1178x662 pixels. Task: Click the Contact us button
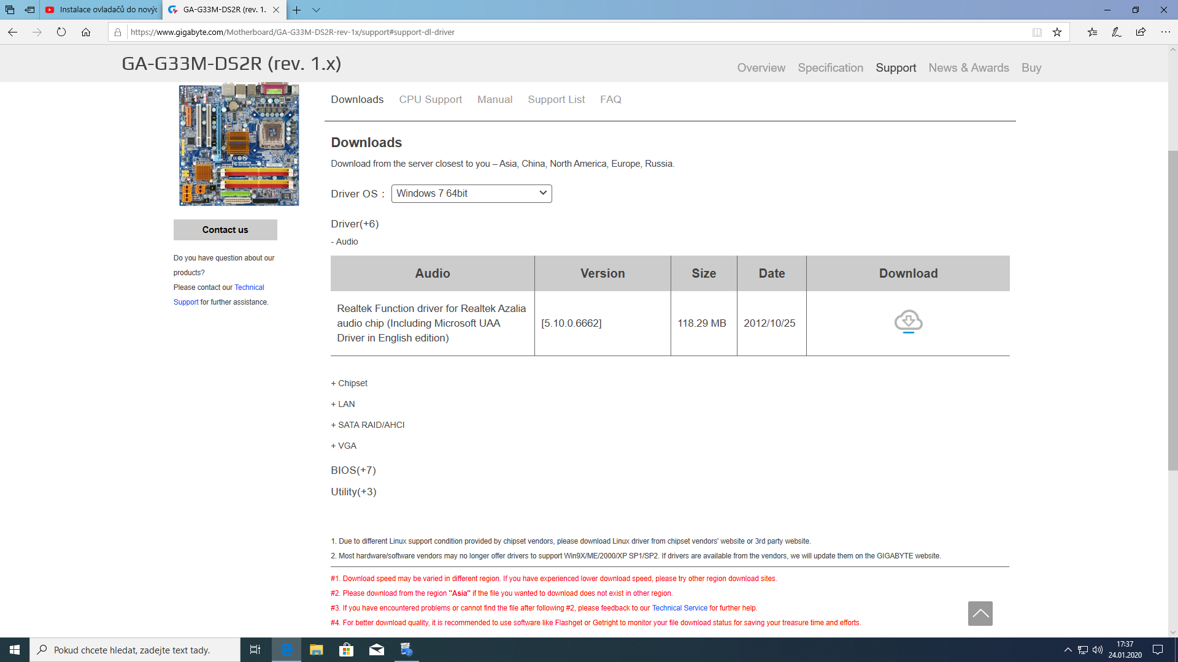coord(225,230)
